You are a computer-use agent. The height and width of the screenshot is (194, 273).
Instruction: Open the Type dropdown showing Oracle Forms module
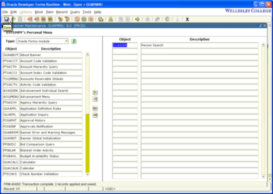click(x=43, y=41)
